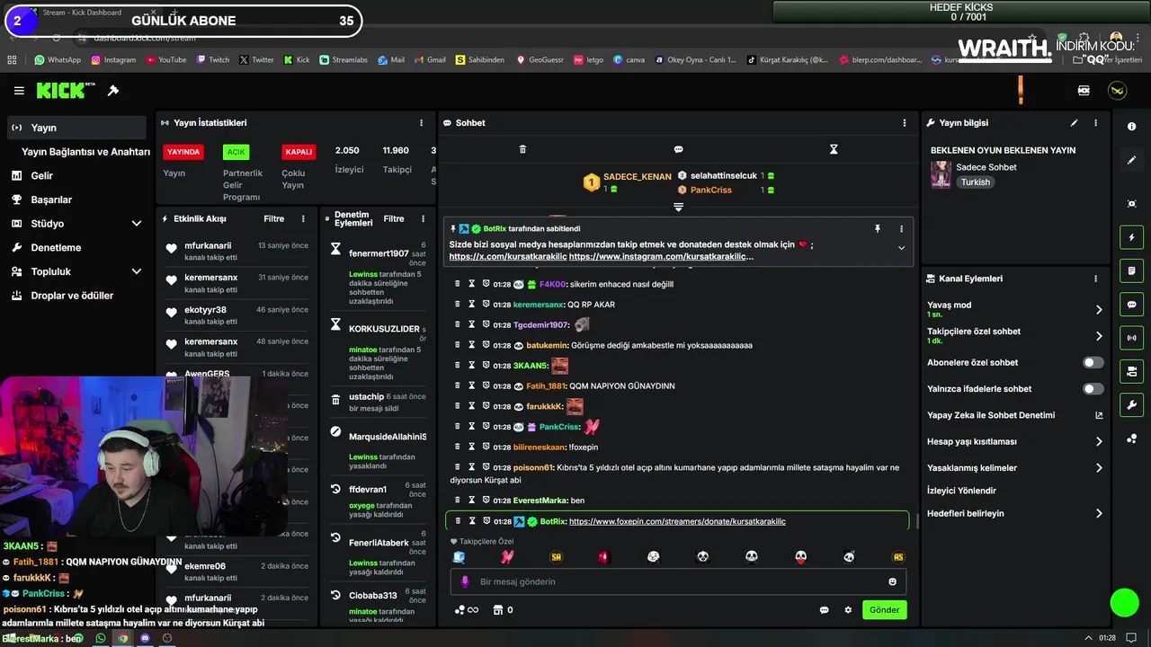Open the foxepin donate link
This screenshot has width=1151, height=647.
(x=677, y=521)
